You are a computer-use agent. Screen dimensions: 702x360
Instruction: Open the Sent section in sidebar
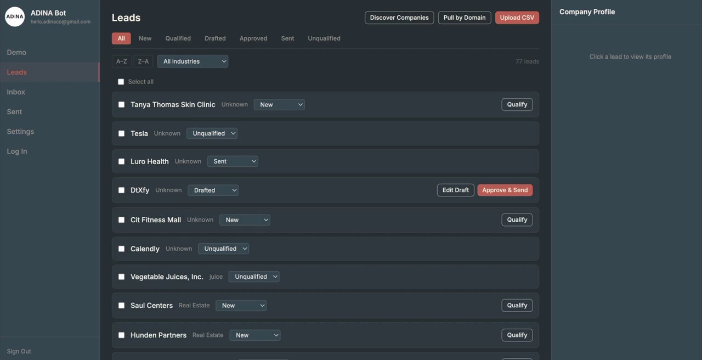[x=14, y=111]
